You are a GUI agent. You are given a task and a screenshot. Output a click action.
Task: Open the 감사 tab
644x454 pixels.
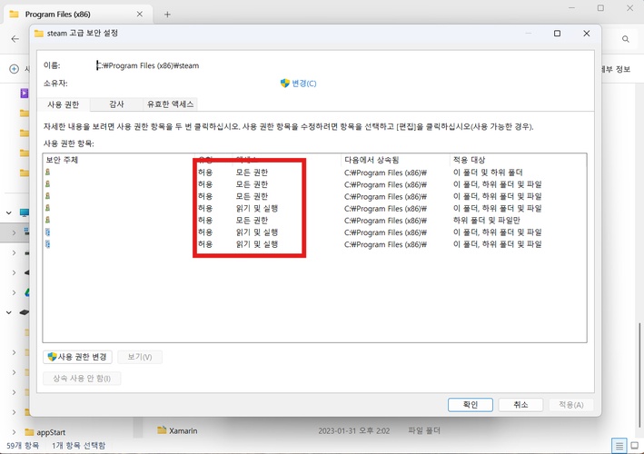click(x=116, y=104)
